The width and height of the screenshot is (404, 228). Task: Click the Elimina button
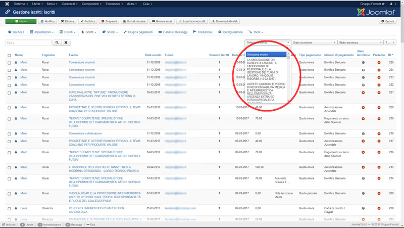tap(68, 21)
